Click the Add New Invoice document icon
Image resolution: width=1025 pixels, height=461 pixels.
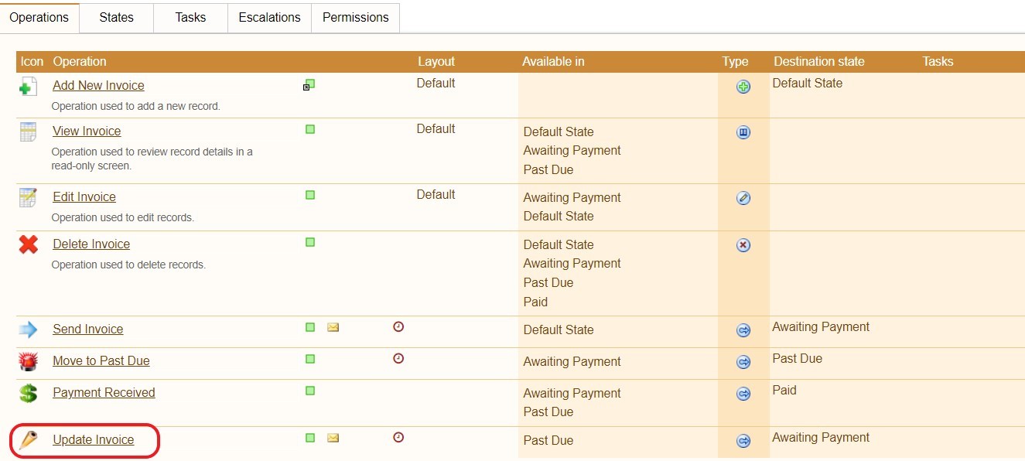[x=28, y=87]
